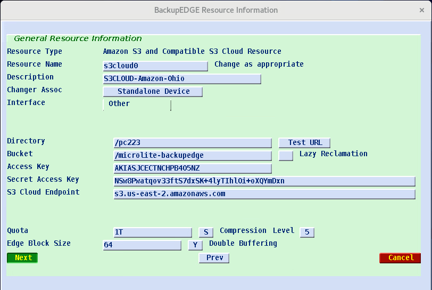The image size is (432, 290).
Task: Edit the Quota field 1T
Action: click(x=153, y=232)
